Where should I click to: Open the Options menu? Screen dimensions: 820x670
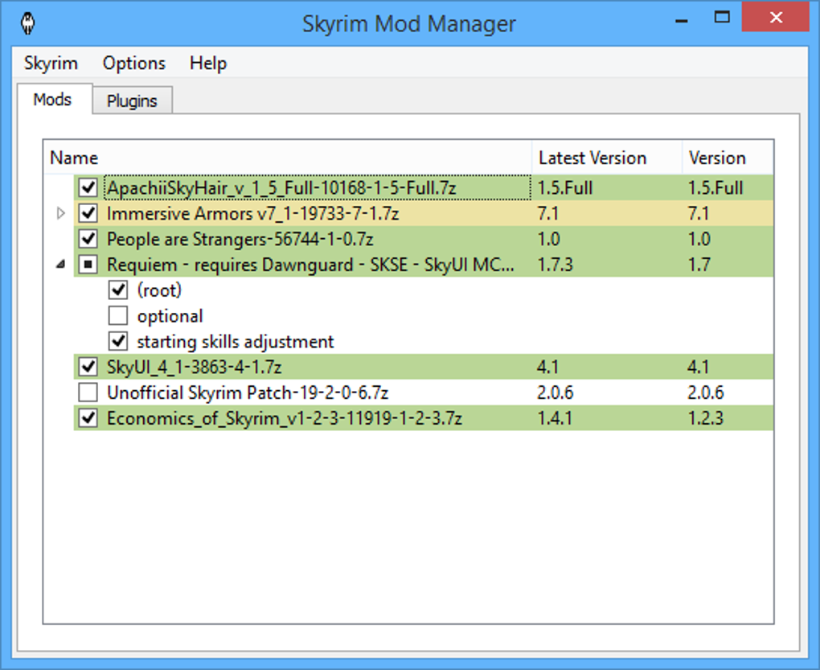pyautogui.click(x=134, y=64)
